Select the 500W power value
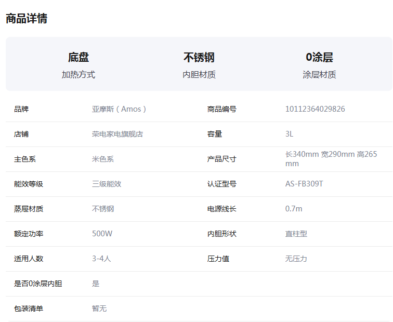This screenshot has width=393, height=322. pyautogui.click(x=102, y=234)
